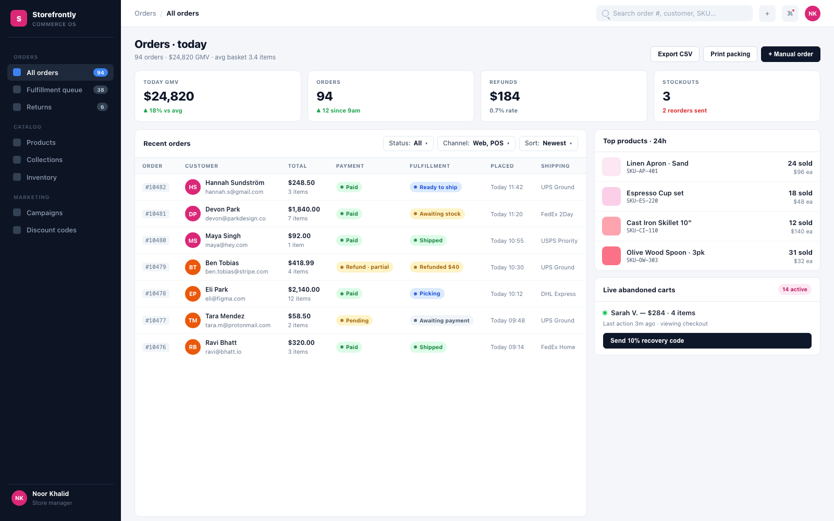Click the Storefrontly logo icon
Image resolution: width=834 pixels, height=521 pixels.
[19, 18]
